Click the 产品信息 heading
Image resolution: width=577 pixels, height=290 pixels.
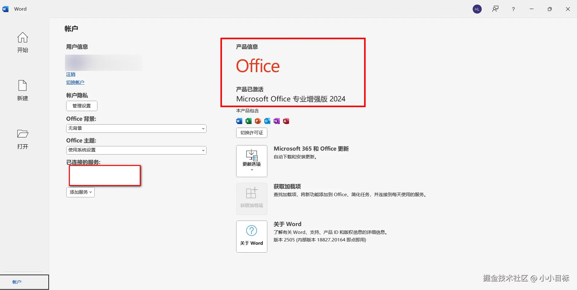[x=247, y=47]
